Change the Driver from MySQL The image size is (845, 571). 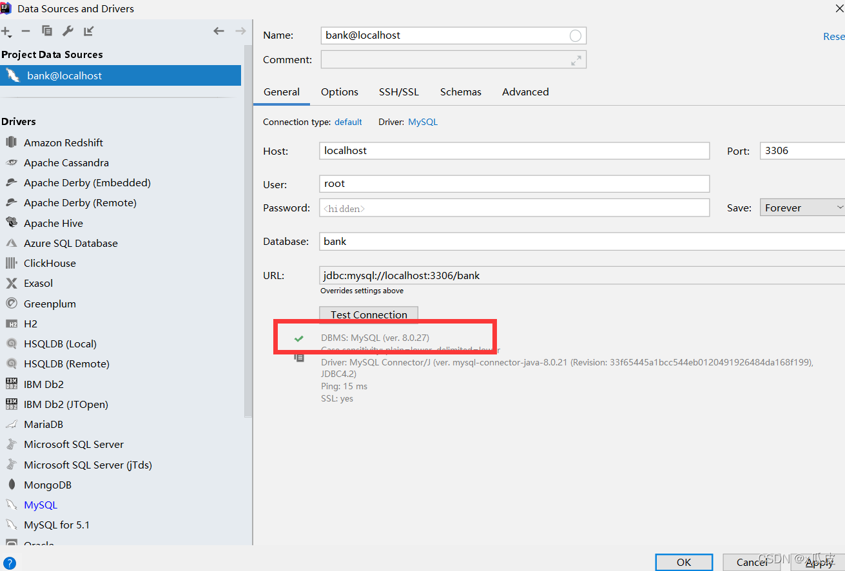423,122
